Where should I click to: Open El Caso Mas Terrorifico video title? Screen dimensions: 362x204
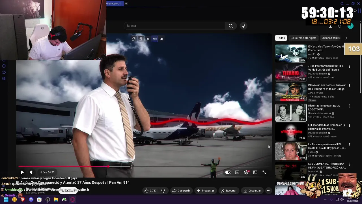(326, 48)
